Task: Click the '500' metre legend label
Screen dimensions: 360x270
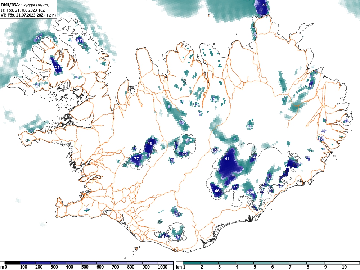Action: (85, 267)
